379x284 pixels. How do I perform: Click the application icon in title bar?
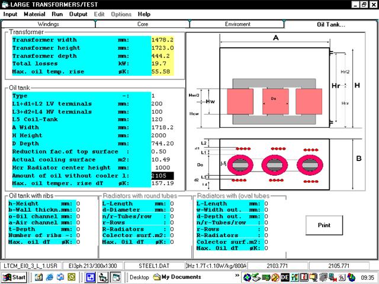(x=5, y=4)
